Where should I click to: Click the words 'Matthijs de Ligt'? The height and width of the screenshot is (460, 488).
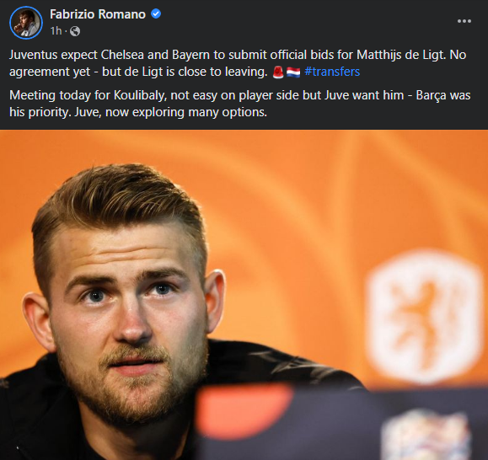click(401, 55)
